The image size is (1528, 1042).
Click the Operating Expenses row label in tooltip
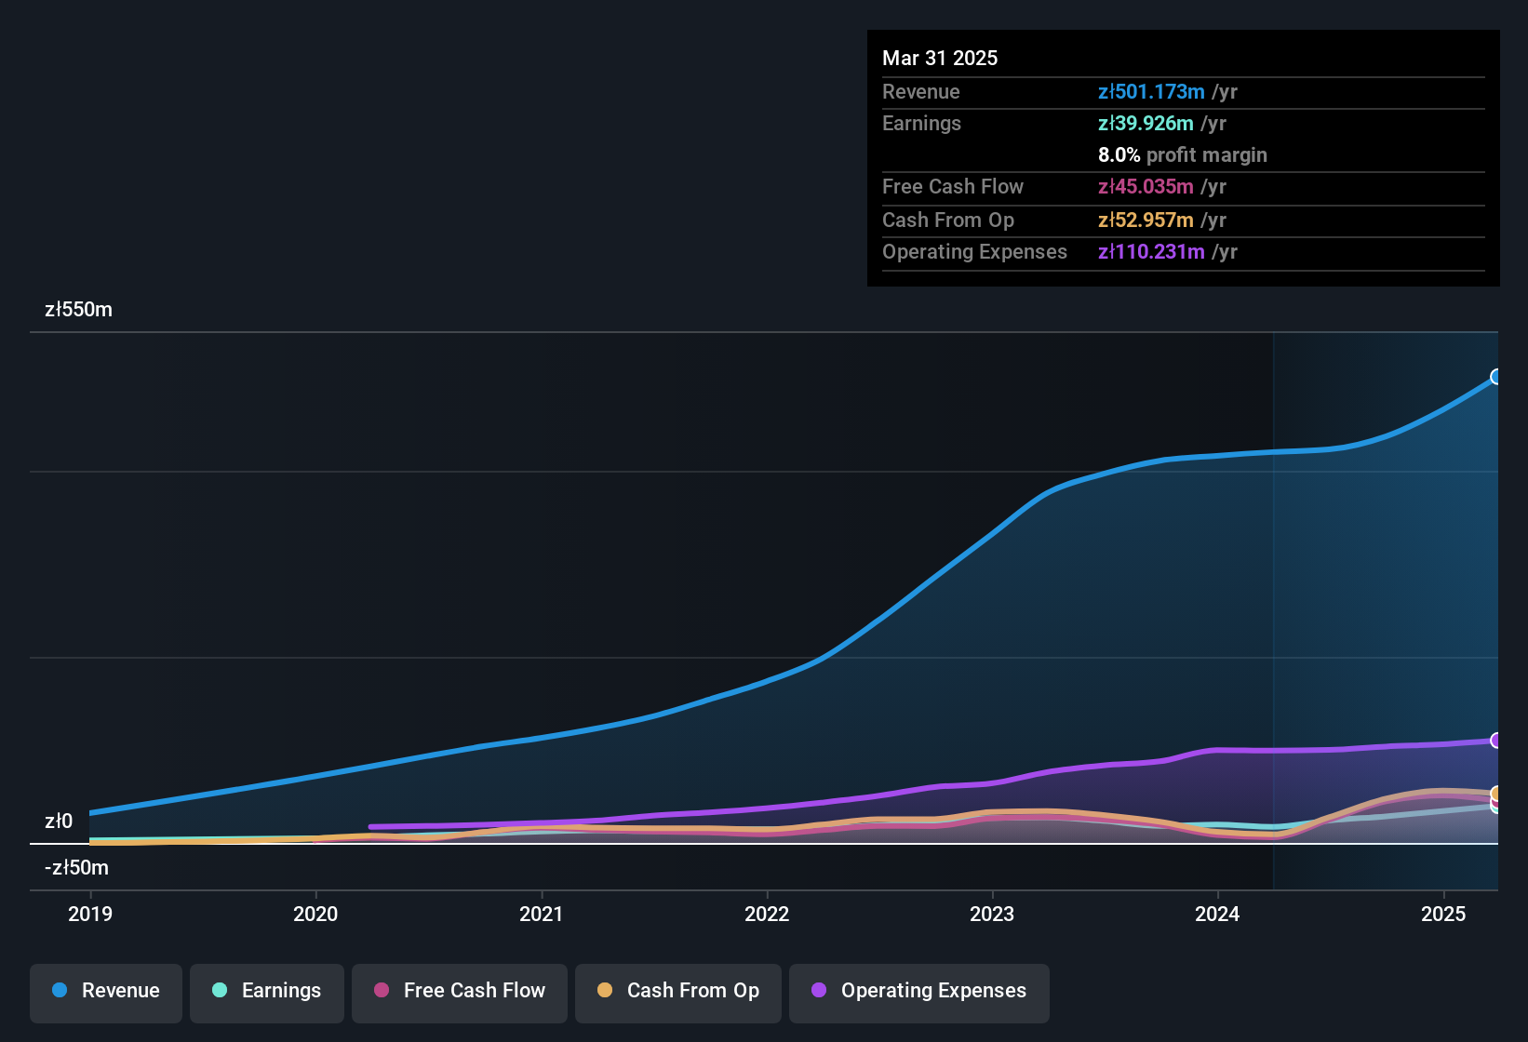(974, 252)
